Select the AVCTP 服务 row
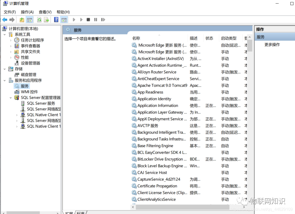The width and height of the screenshot is (295, 214). (x=189, y=126)
